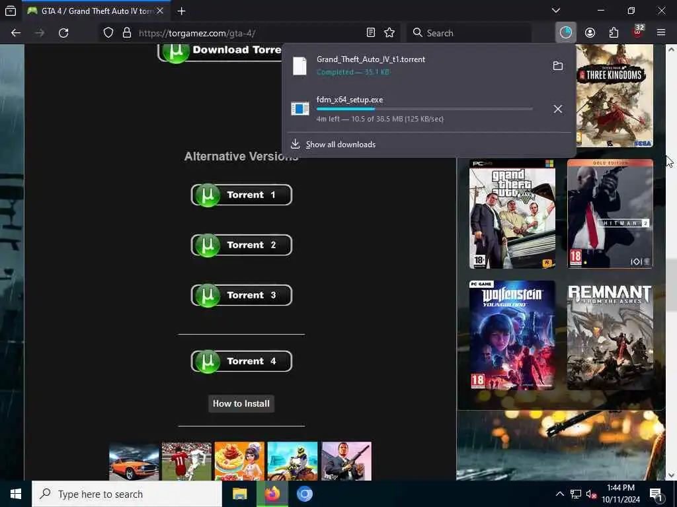Reload the current page
The image size is (677, 507).
point(63,33)
